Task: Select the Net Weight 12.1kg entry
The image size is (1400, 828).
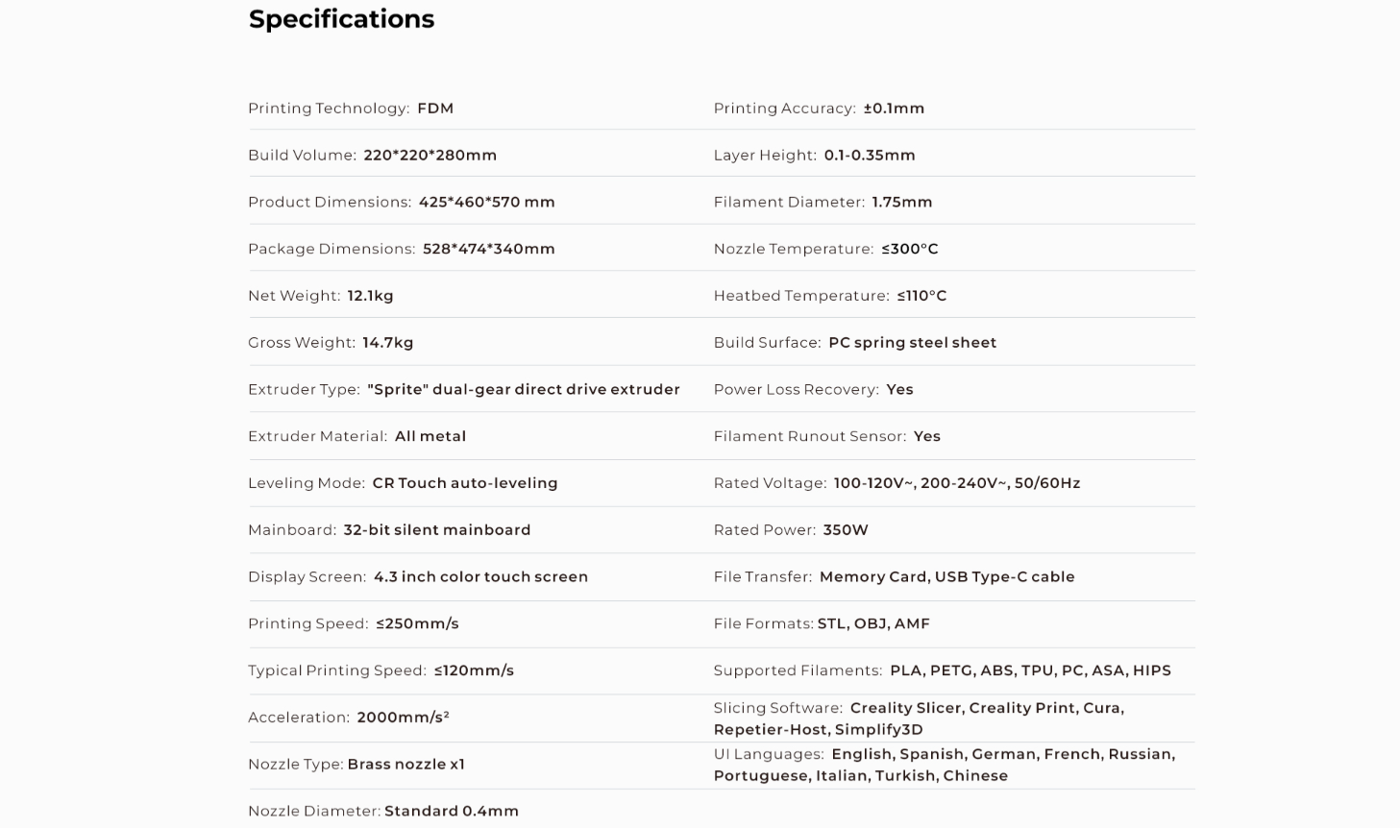Action: (370, 296)
